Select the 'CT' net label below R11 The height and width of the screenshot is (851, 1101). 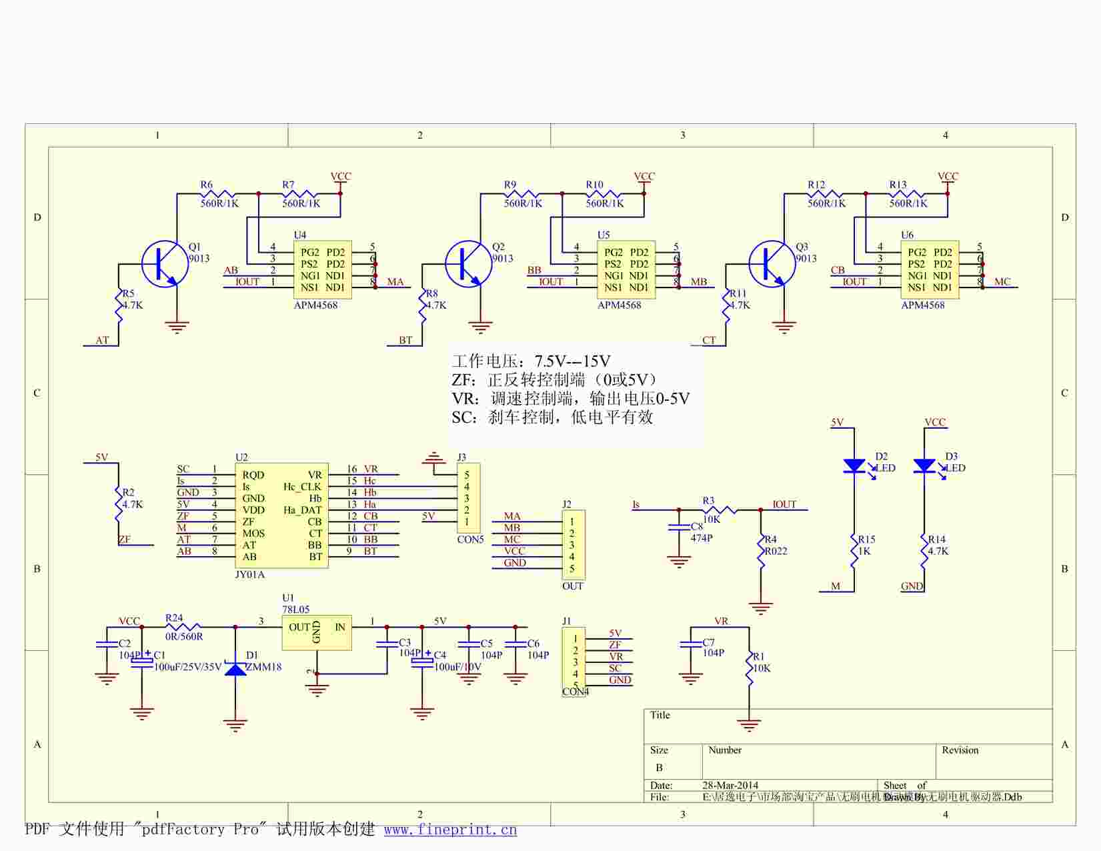coord(709,340)
